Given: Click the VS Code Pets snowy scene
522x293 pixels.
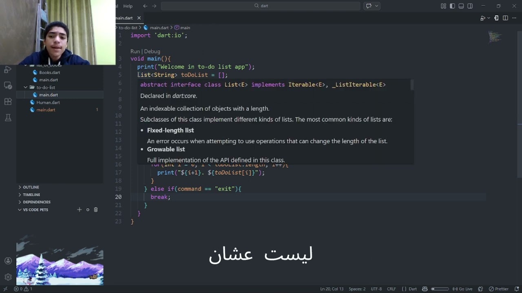Looking at the screenshot, I should click(60, 260).
